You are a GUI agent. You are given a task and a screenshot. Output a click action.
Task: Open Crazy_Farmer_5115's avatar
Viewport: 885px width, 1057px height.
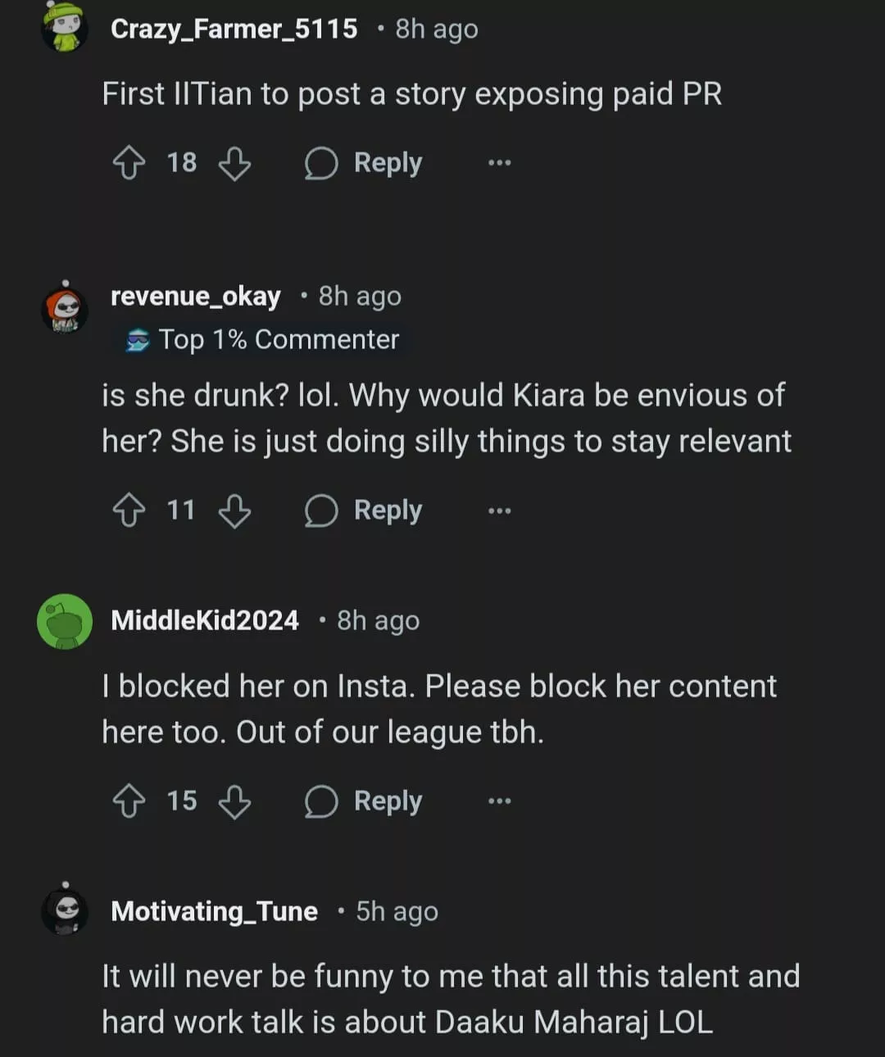(65, 27)
